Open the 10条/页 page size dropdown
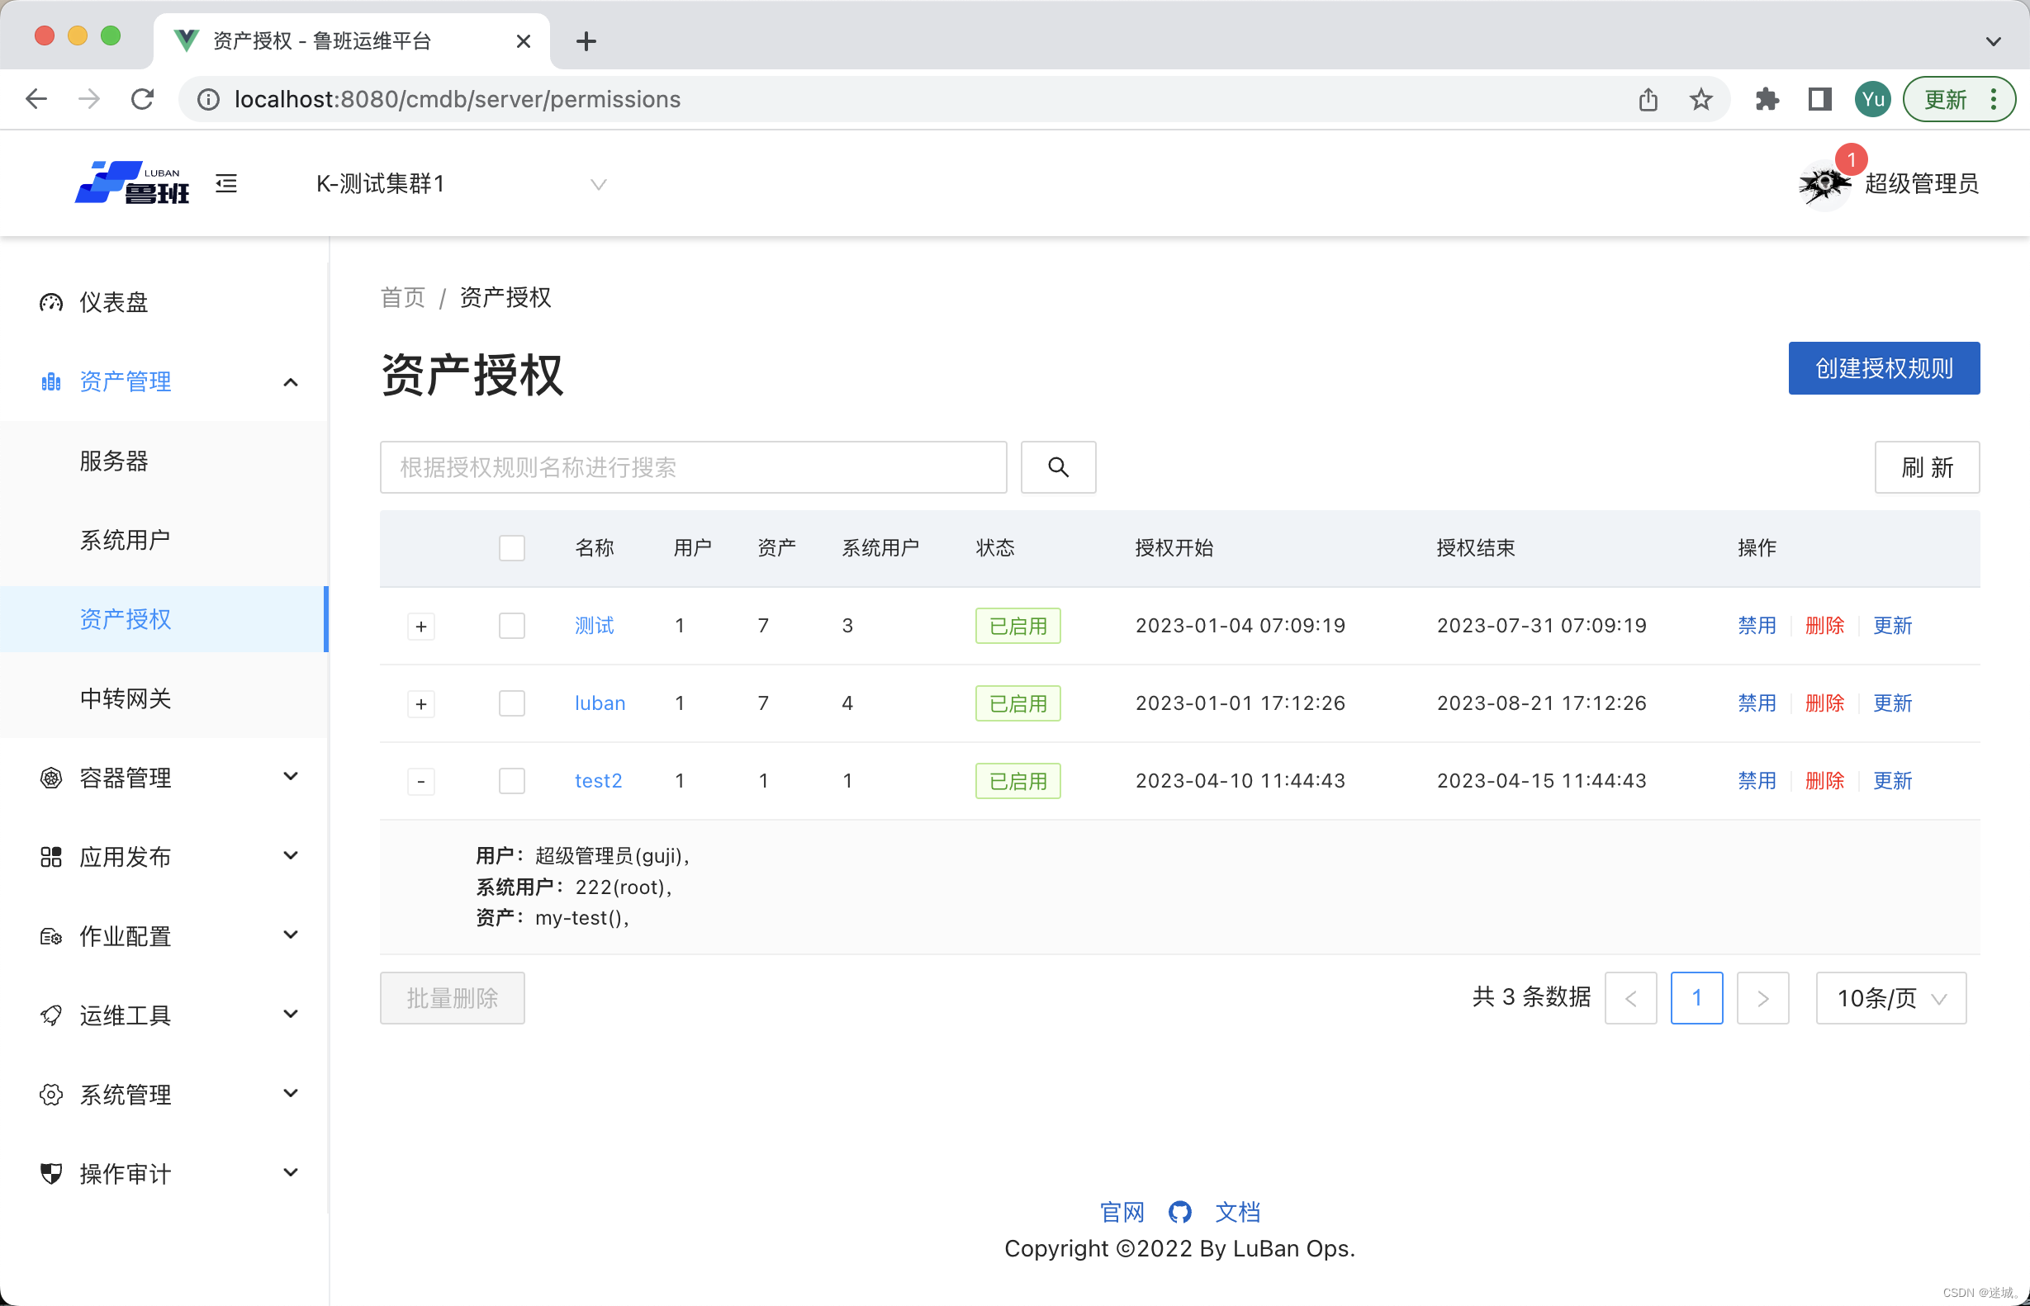 [1890, 998]
